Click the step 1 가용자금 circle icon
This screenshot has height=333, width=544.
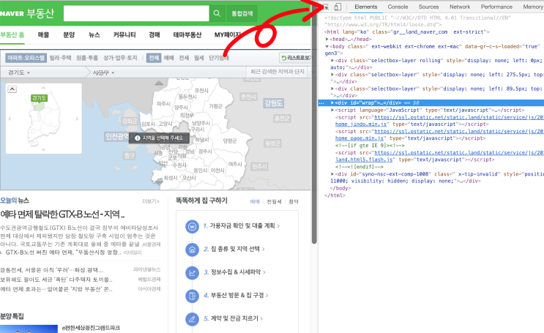click(x=192, y=226)
